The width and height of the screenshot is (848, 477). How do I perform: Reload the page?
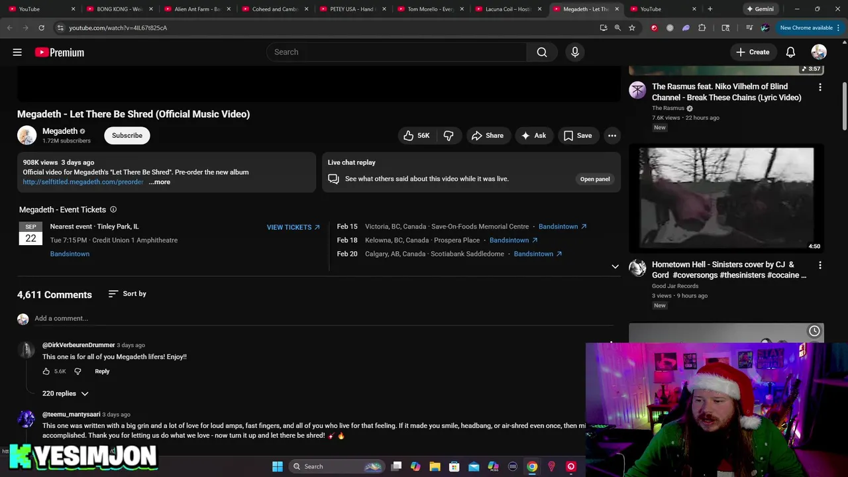[41, 28]
